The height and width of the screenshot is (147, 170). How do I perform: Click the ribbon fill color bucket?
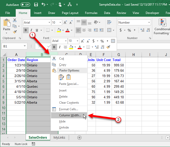(59, 30)
